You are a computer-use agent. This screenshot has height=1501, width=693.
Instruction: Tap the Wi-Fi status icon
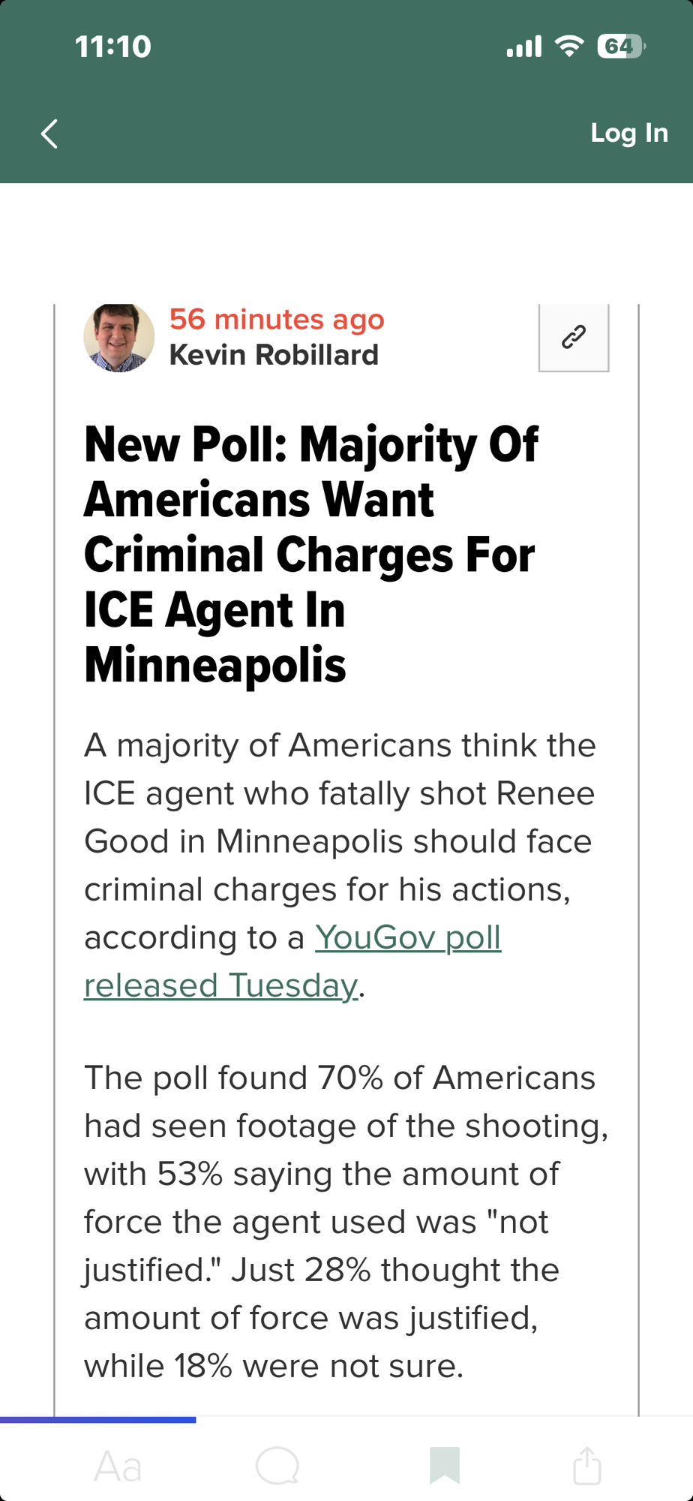569,47
